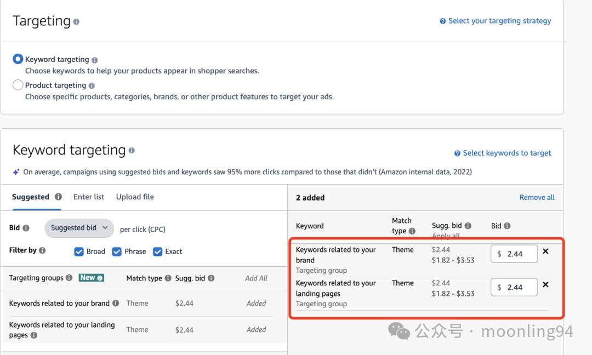This screenshot has width=592, height=355.
Task: Open the Suggested bid dropdown
Action: click(x=79, y=228)
